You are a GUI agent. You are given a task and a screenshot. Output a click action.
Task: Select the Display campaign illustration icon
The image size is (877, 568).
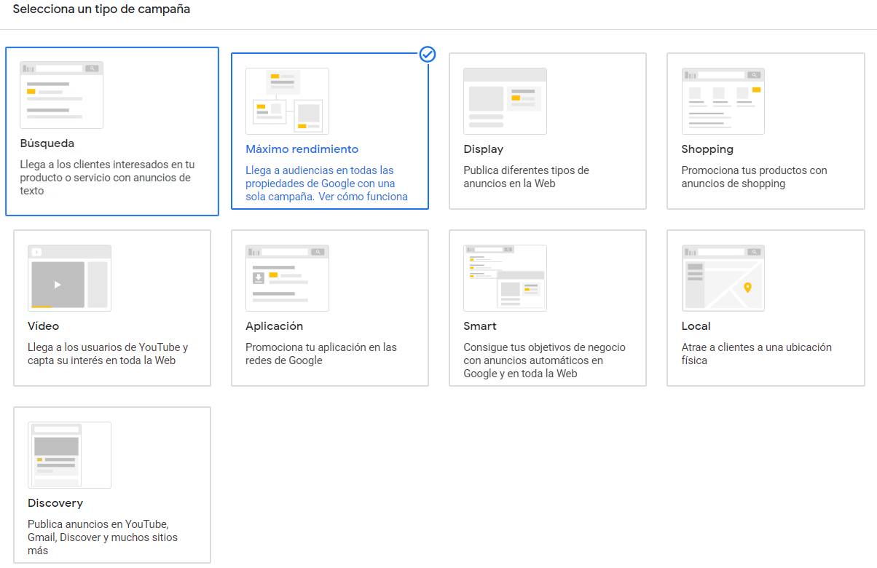click(505, 100)
